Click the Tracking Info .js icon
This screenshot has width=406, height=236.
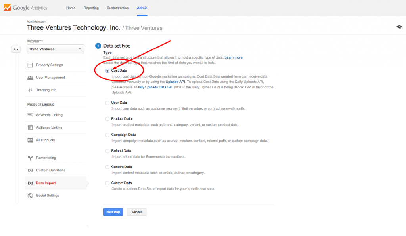tap(30, 90)
